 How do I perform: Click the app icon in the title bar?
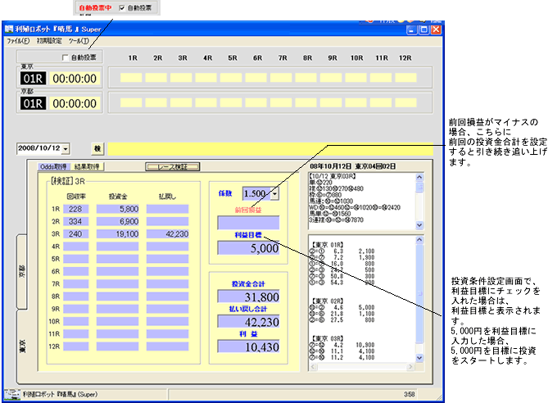[x=10, y=29]
